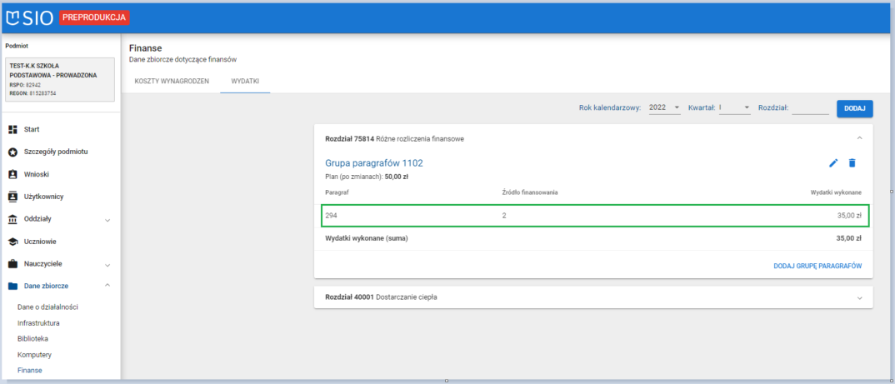Expand the Oddziały submenu
The image size is (895, 384).
click(x=107, y=220)
